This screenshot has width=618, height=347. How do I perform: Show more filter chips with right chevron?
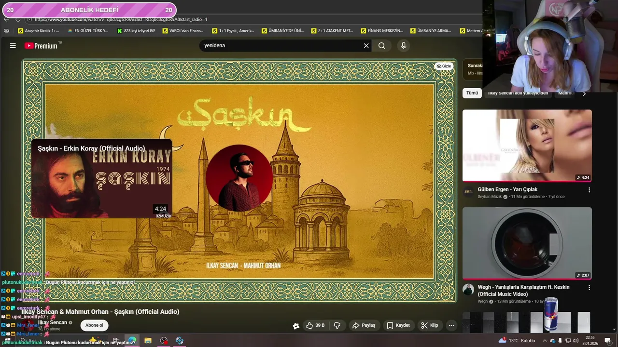584,93
